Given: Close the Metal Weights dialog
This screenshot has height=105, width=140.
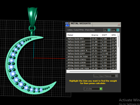Looking at the screenshot, I should pyautogui.click(x=119, y=24).
